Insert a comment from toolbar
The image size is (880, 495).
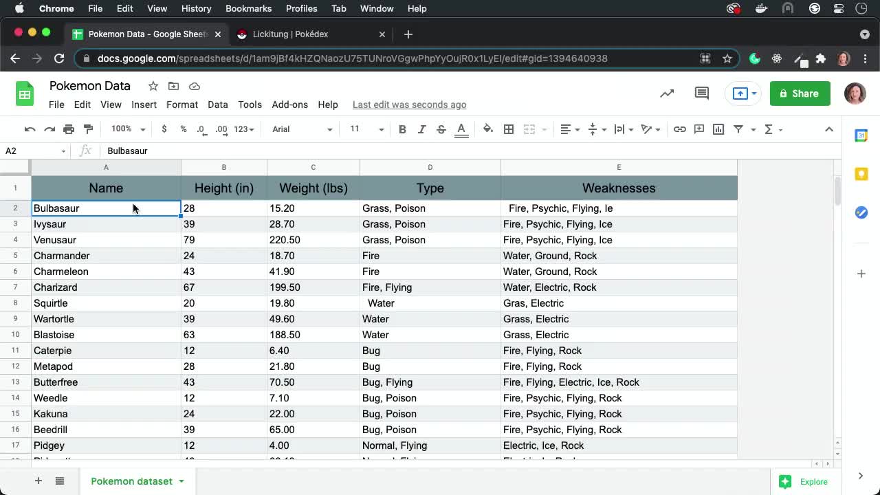tap(699, 129)
